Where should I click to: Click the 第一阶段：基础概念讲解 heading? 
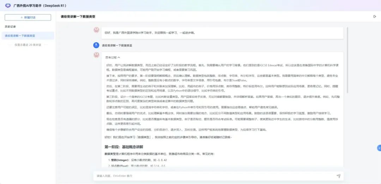[x=123, y=146]
